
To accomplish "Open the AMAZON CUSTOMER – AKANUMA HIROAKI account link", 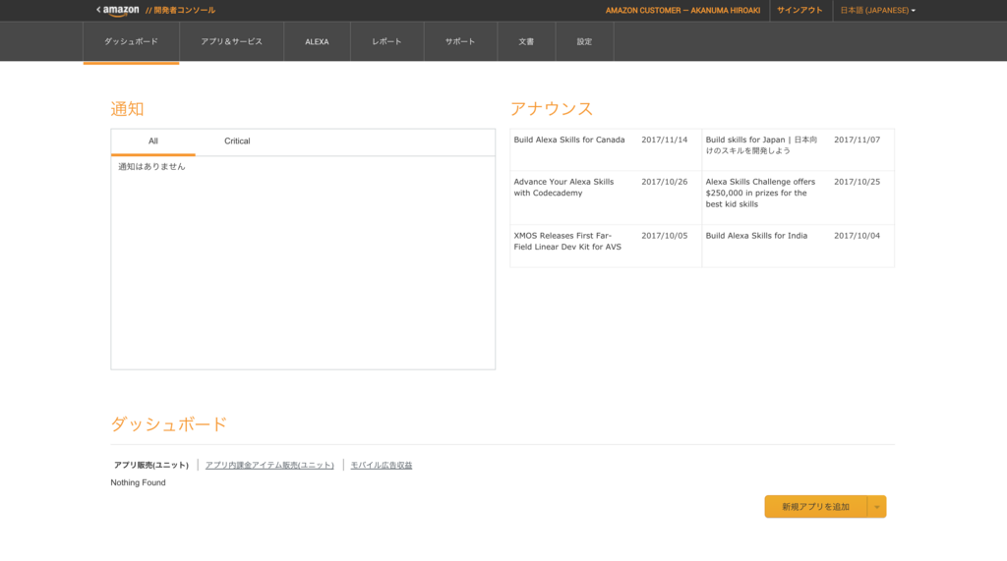I will pos(682,10).
